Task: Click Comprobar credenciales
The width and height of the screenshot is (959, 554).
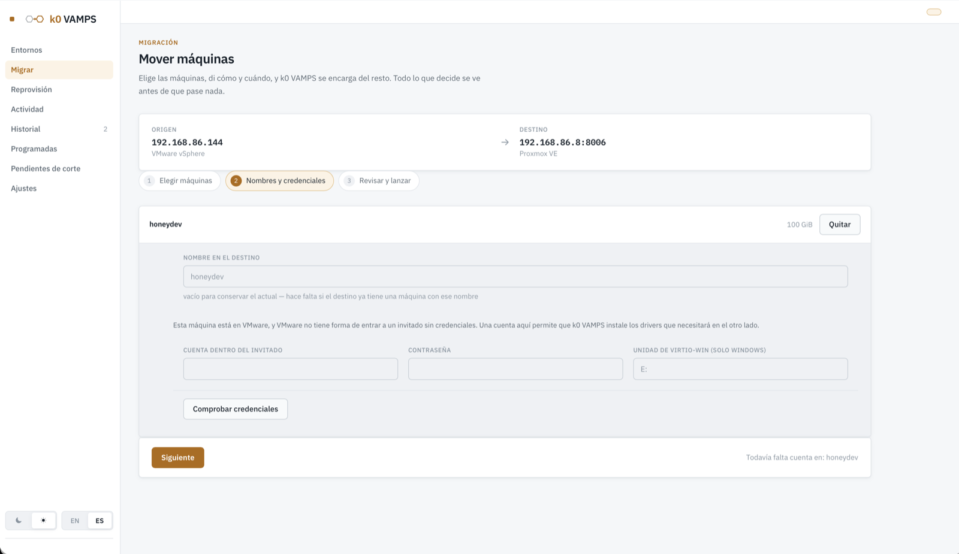Action: coord(236,409)
